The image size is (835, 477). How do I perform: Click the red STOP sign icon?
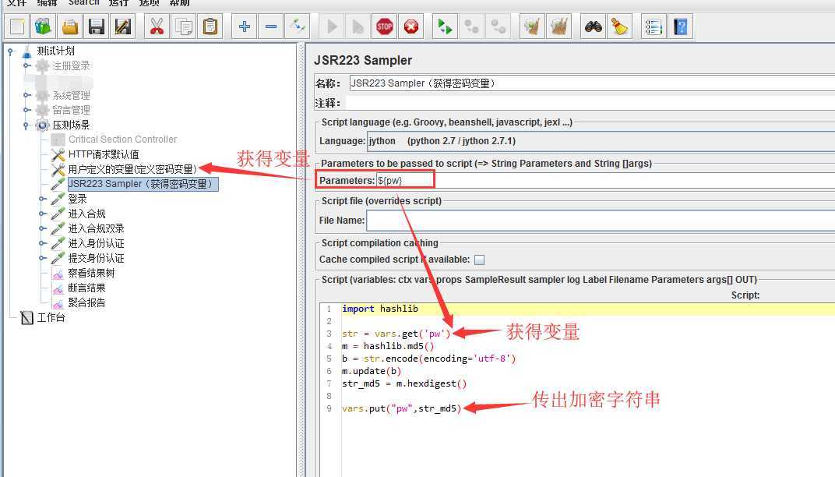coord(385,26)
